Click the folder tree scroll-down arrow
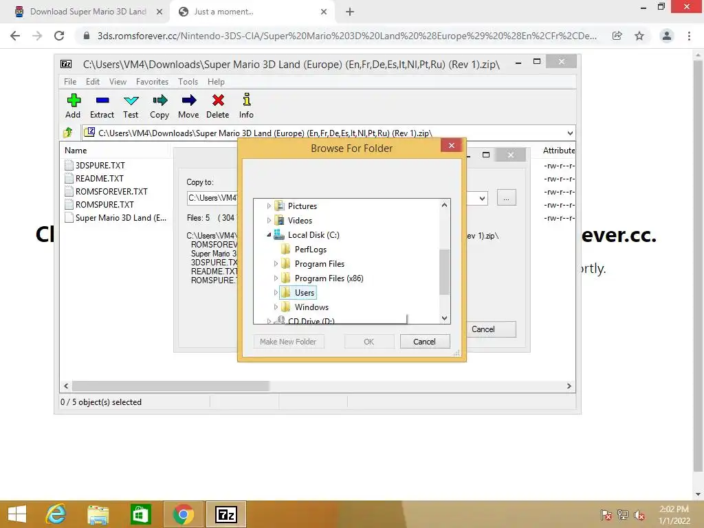This screenshot has height=528, width=704. tap(444, 318)
